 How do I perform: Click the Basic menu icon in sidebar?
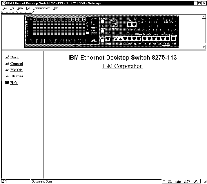click(x=7, y=57)
